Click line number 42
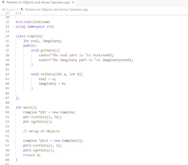 tap(7, 74)
